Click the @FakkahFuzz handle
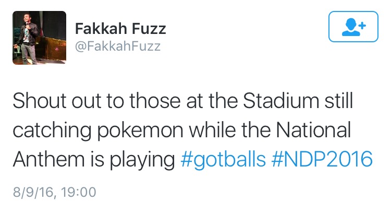391x214 pixels. coord(118,46)
